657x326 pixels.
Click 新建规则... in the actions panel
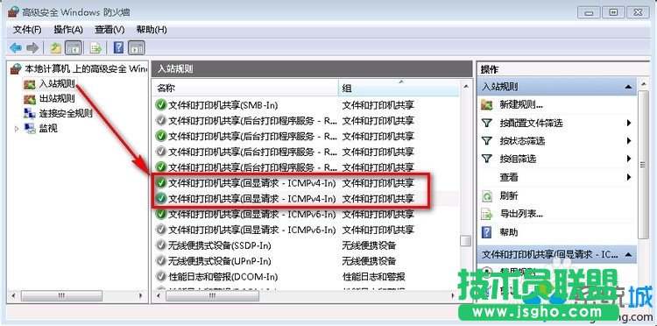pyautogui.click(x=521, y=105)
